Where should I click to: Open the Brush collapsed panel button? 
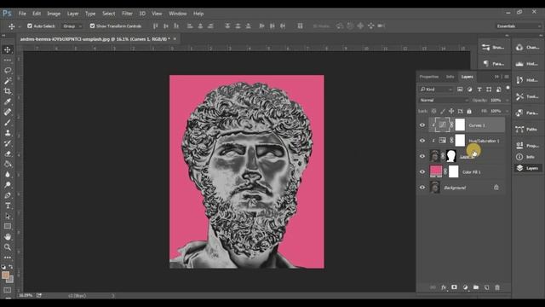(494, 48)
